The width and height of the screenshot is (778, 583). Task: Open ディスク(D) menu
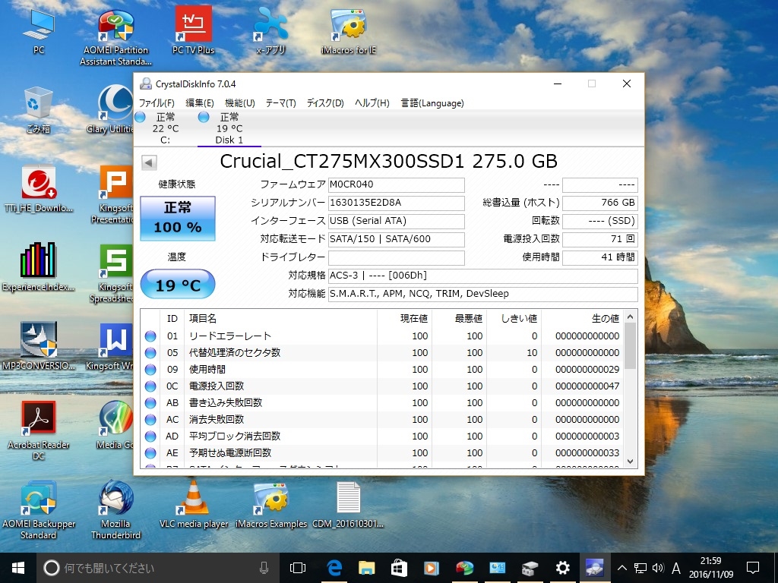tap(325, 103)
